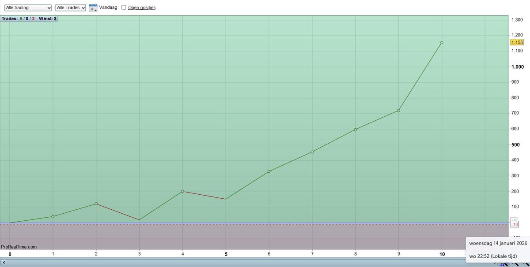Click the red -10 level label
This screenshot has width=530, height=267.
[515, 225]
